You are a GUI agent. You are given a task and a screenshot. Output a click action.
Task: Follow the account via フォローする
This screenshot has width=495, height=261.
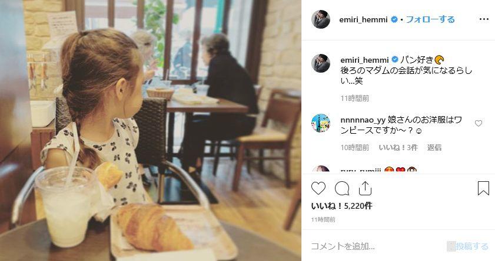[x=430, y=19]
